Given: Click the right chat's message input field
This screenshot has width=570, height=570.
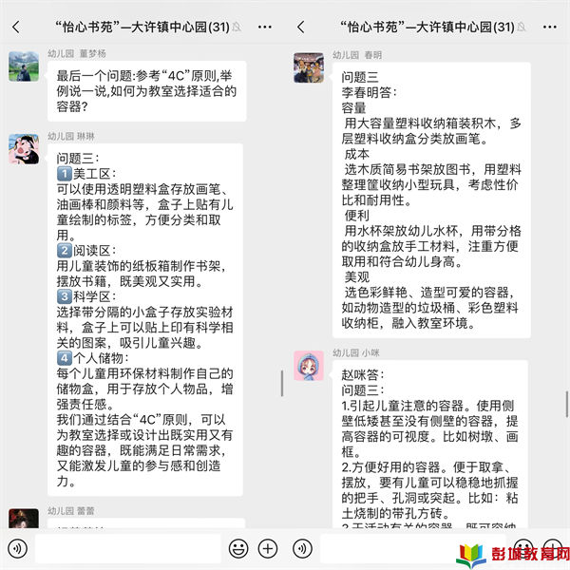Looking at the screenshot, I should point(413,548).
